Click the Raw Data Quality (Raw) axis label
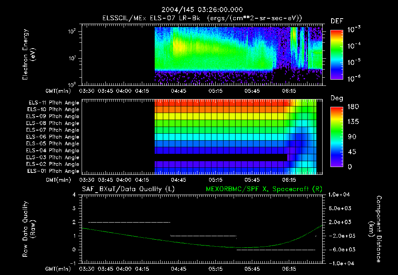This screenshot has width=398, height=275. [29, 229]
